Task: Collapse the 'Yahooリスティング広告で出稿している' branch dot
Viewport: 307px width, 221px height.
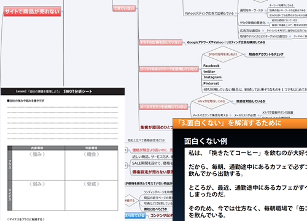Action: coord(236,13)
